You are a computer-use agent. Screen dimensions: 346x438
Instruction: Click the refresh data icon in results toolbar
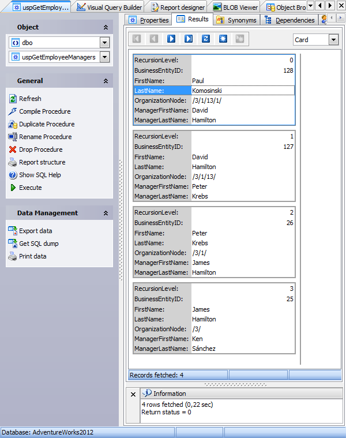tap(206, 39)
